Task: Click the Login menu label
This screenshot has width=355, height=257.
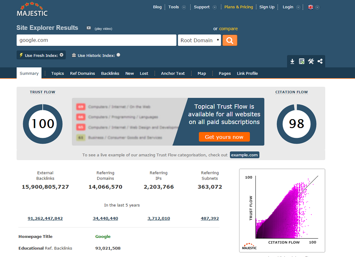Action: pyautogui.click(x=288, y=7)
